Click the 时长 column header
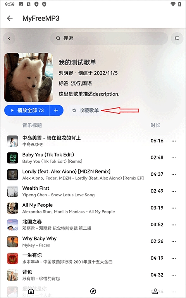The width and height of the screenshot is (186, 298). tap(155, 125)
